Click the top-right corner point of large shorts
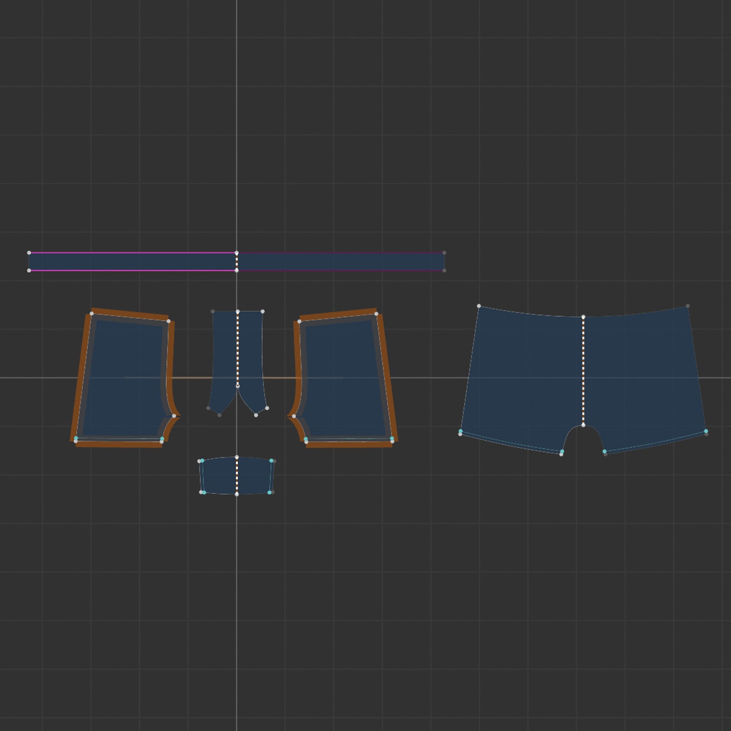The height and width of the screenshot is (731, 731). click(687, 306)
